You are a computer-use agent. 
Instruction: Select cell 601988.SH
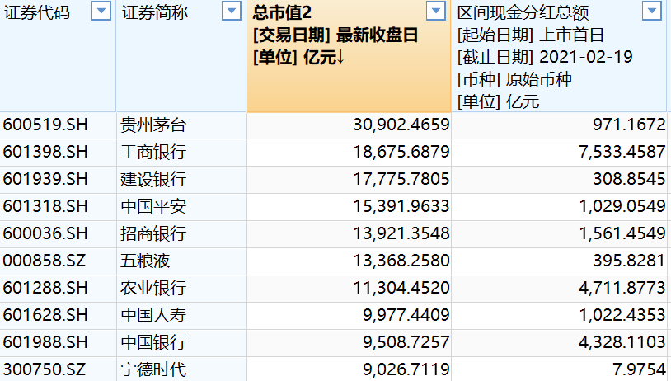pos(58,342)
